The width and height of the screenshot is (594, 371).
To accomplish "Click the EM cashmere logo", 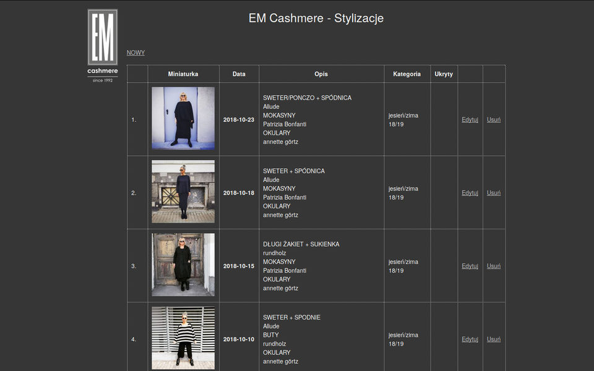I will [x=103, y=46].
